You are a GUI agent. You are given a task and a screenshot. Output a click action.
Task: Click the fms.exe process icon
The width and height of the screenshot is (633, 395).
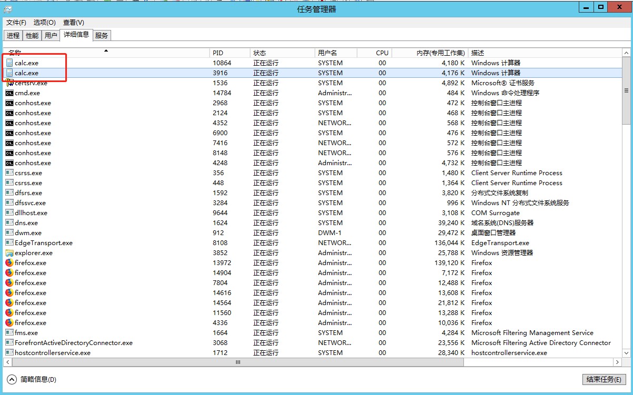(9, 332)
